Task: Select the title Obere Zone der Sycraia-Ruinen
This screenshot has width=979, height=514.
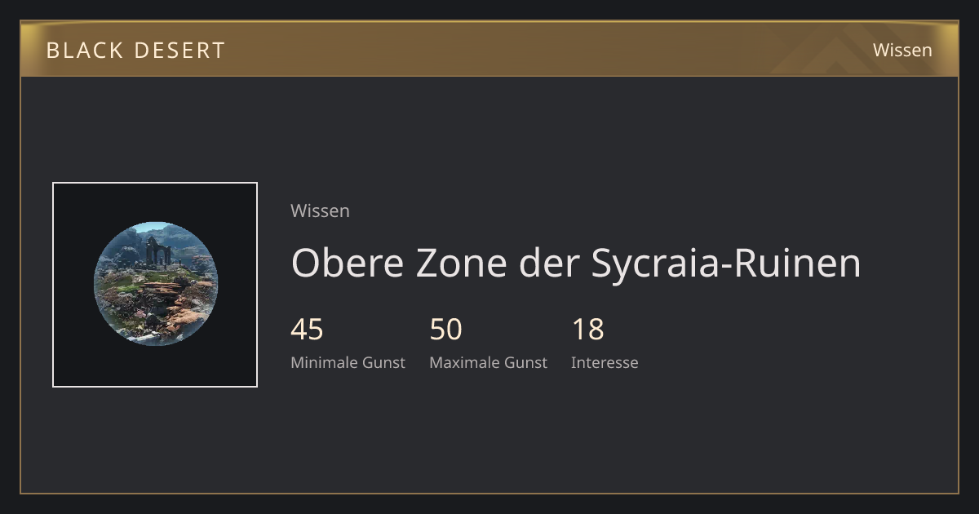Action: pos(576,263)
